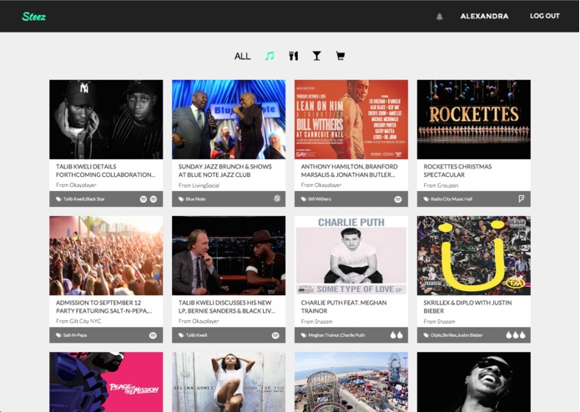This screenshot has height=412, width=580.
Task: Click the tag icon beside Bill Withers
Action: 304,199
